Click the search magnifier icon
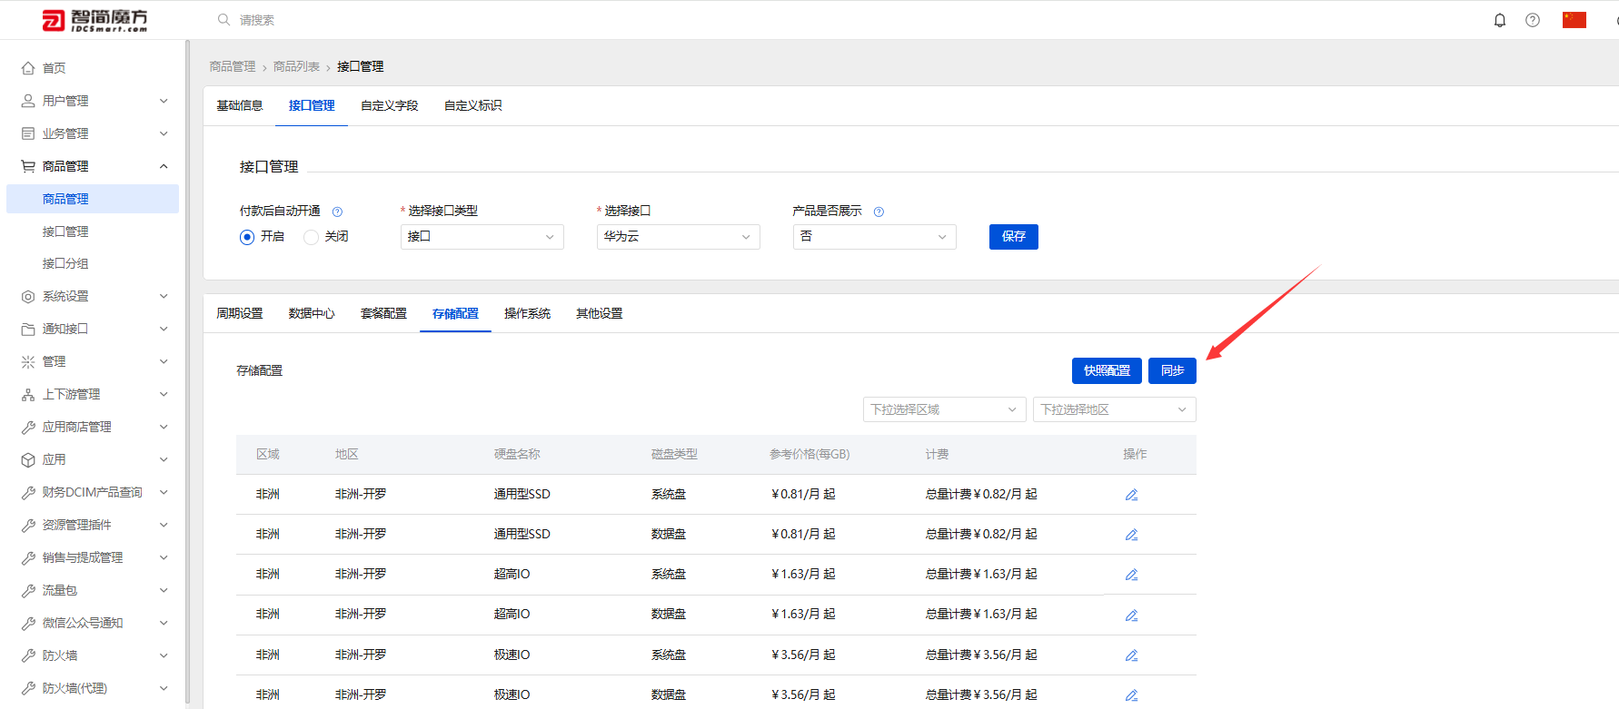This screenshot has height=709, width=1619. point(223,19)
